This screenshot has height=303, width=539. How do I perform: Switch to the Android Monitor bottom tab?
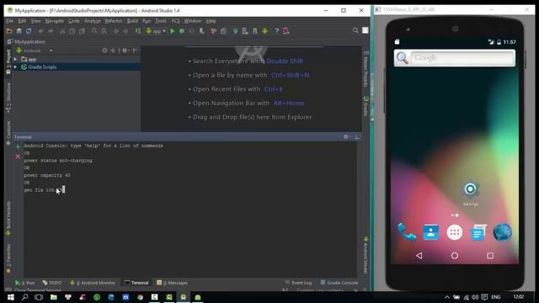(93, 283)
